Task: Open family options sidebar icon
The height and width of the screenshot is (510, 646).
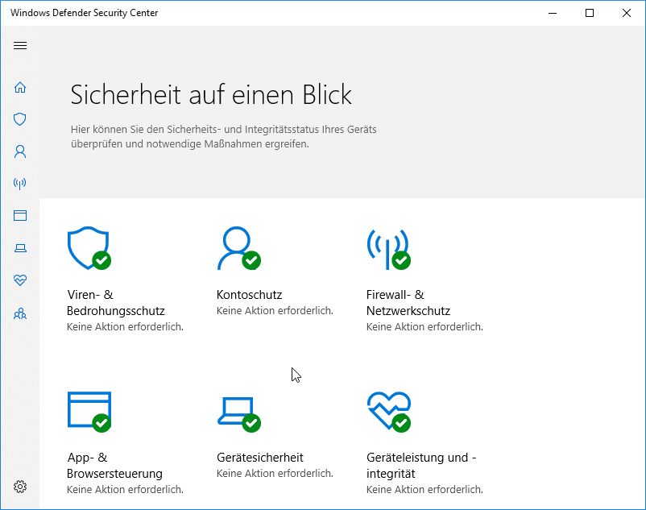Action: [20, 314]
